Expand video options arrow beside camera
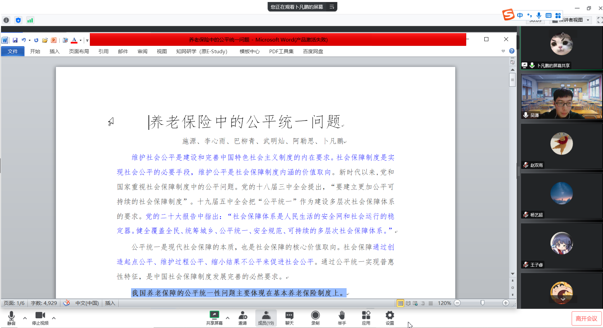This screenshot has width=603, height=328. (54, 318)
